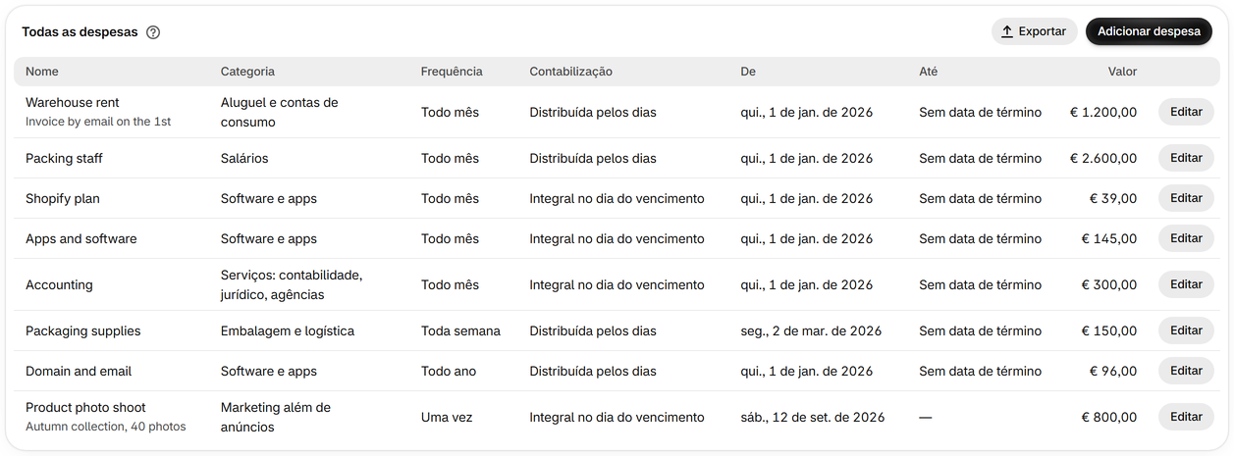1234x456 pixels.
Task: Edit the Apps and software expense
Action: [x=1186, y=238]
